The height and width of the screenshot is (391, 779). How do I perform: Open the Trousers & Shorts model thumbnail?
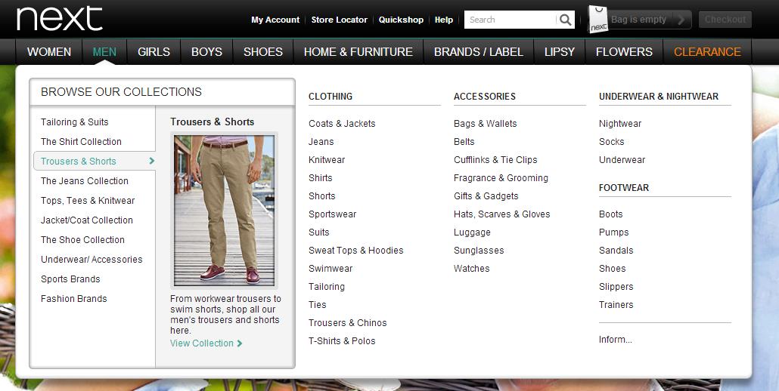pos(224,210)
